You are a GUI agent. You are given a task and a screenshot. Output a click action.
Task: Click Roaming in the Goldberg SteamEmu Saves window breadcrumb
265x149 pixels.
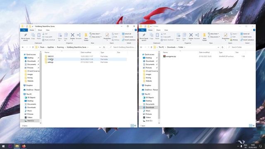pos(60,47)
